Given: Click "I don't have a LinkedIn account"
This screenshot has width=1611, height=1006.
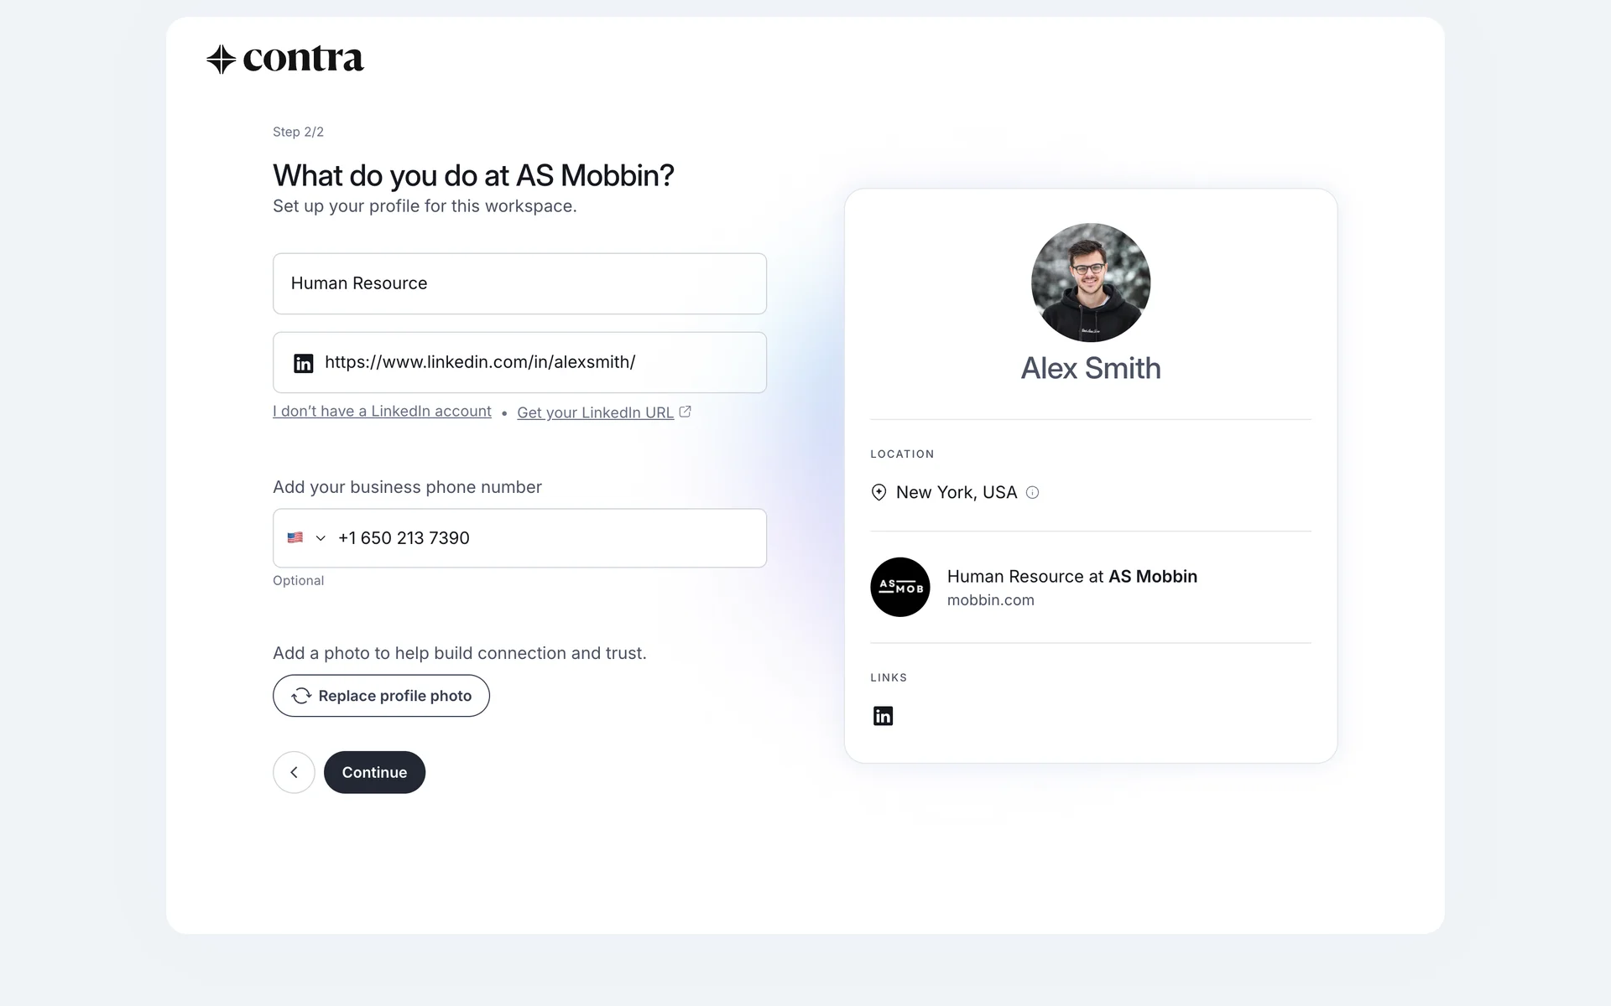Looking at the screenshot, I should point(382,412).
